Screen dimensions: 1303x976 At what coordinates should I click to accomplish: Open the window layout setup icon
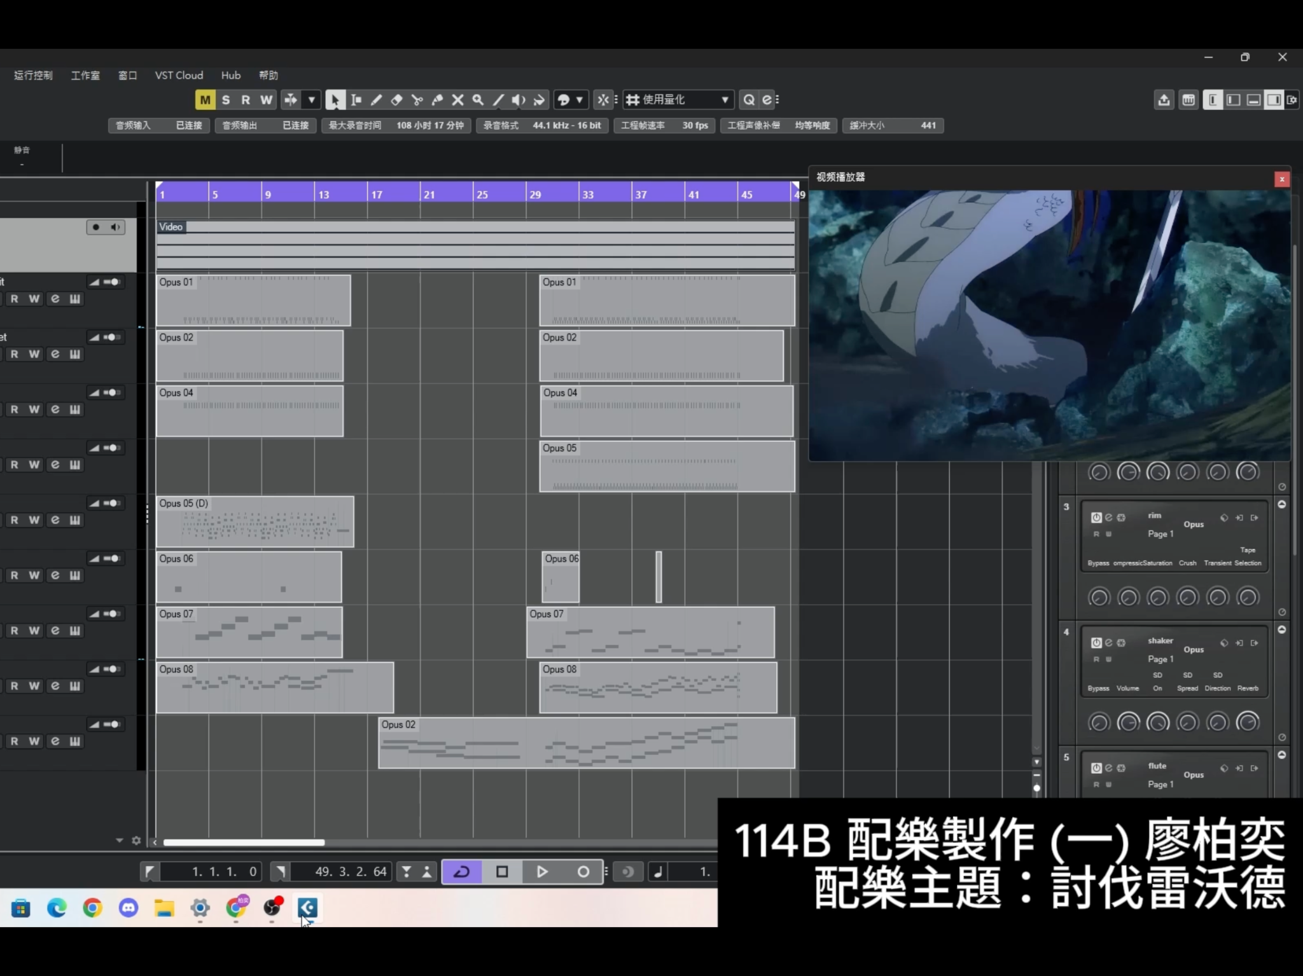point(1292,100)
